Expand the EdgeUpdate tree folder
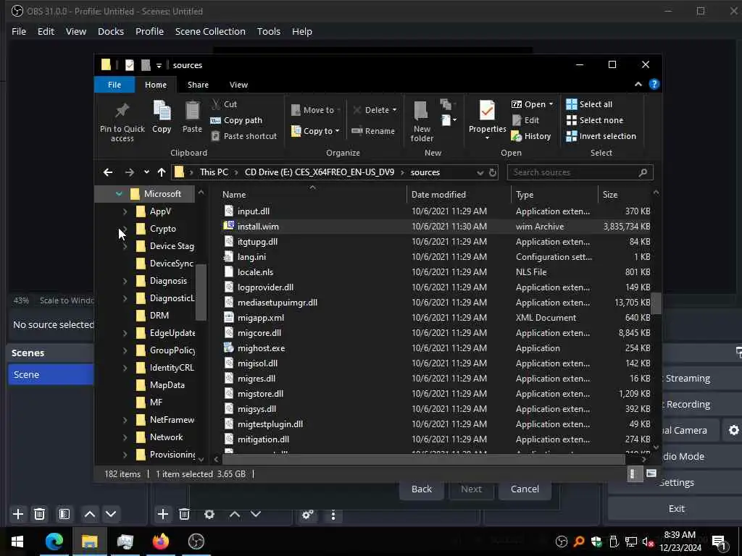Screen dimensions: 742x556 (125, 333)
